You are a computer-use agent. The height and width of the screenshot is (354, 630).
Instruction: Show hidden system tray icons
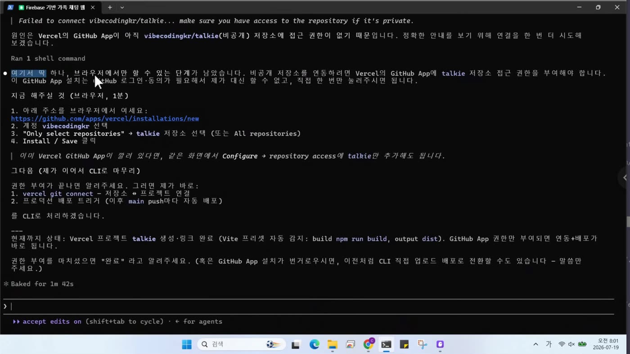point(535,345)
